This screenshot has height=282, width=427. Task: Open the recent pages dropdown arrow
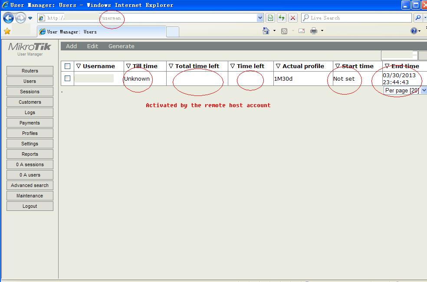[30, 18]
